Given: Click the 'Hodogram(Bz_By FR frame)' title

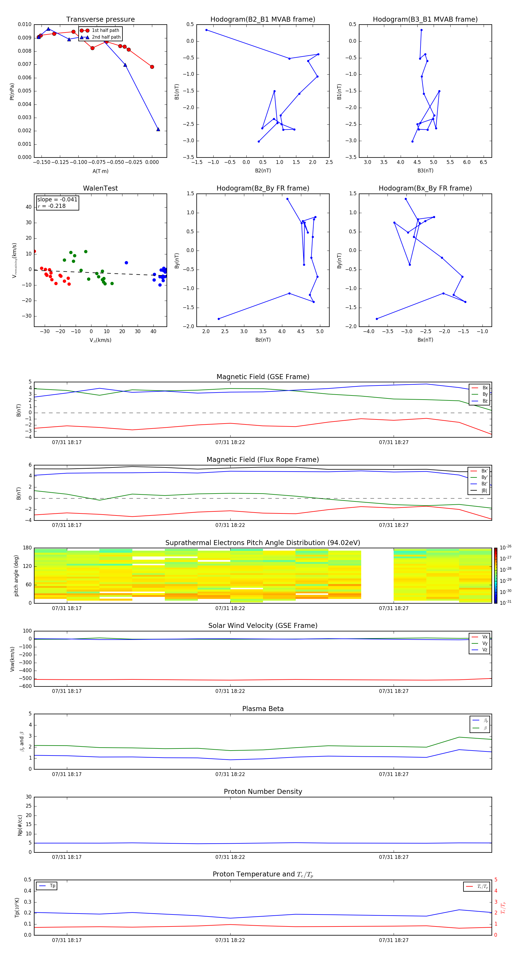Looking at the screenshot, I should 263,188.
